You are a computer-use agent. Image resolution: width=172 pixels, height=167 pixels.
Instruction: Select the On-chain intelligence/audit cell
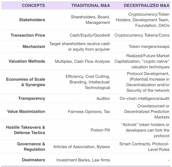[x=145, y=98]
